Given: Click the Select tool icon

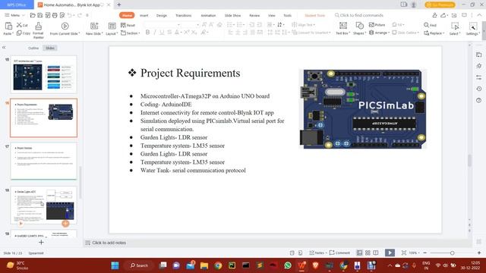Looking at the screenshot, I should pyautogui.click(x=455, y=26).
